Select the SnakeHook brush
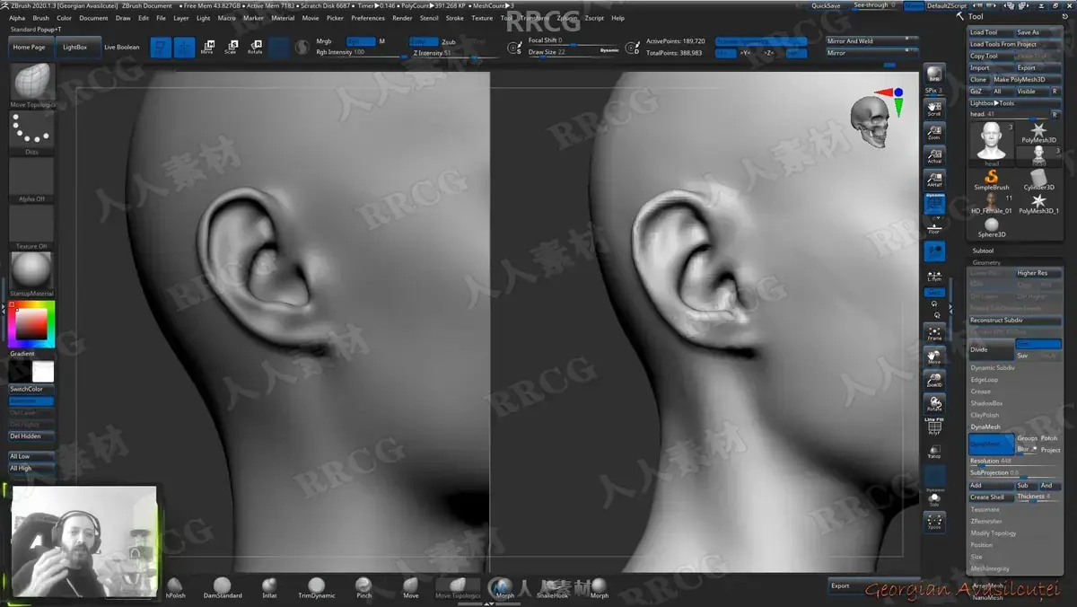The height and width of the screenshot is (607, 1077). [554, 588]
